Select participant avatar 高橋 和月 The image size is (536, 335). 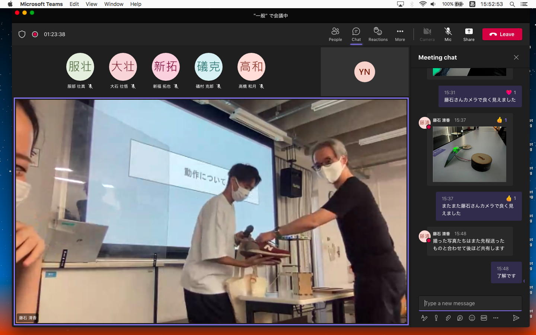251,67
